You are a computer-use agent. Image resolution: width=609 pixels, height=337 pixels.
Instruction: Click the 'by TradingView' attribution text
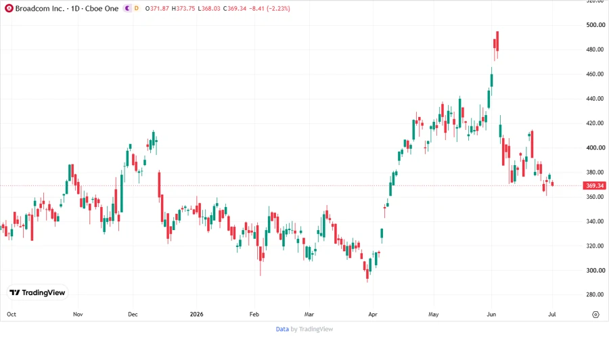pos(312,329)
